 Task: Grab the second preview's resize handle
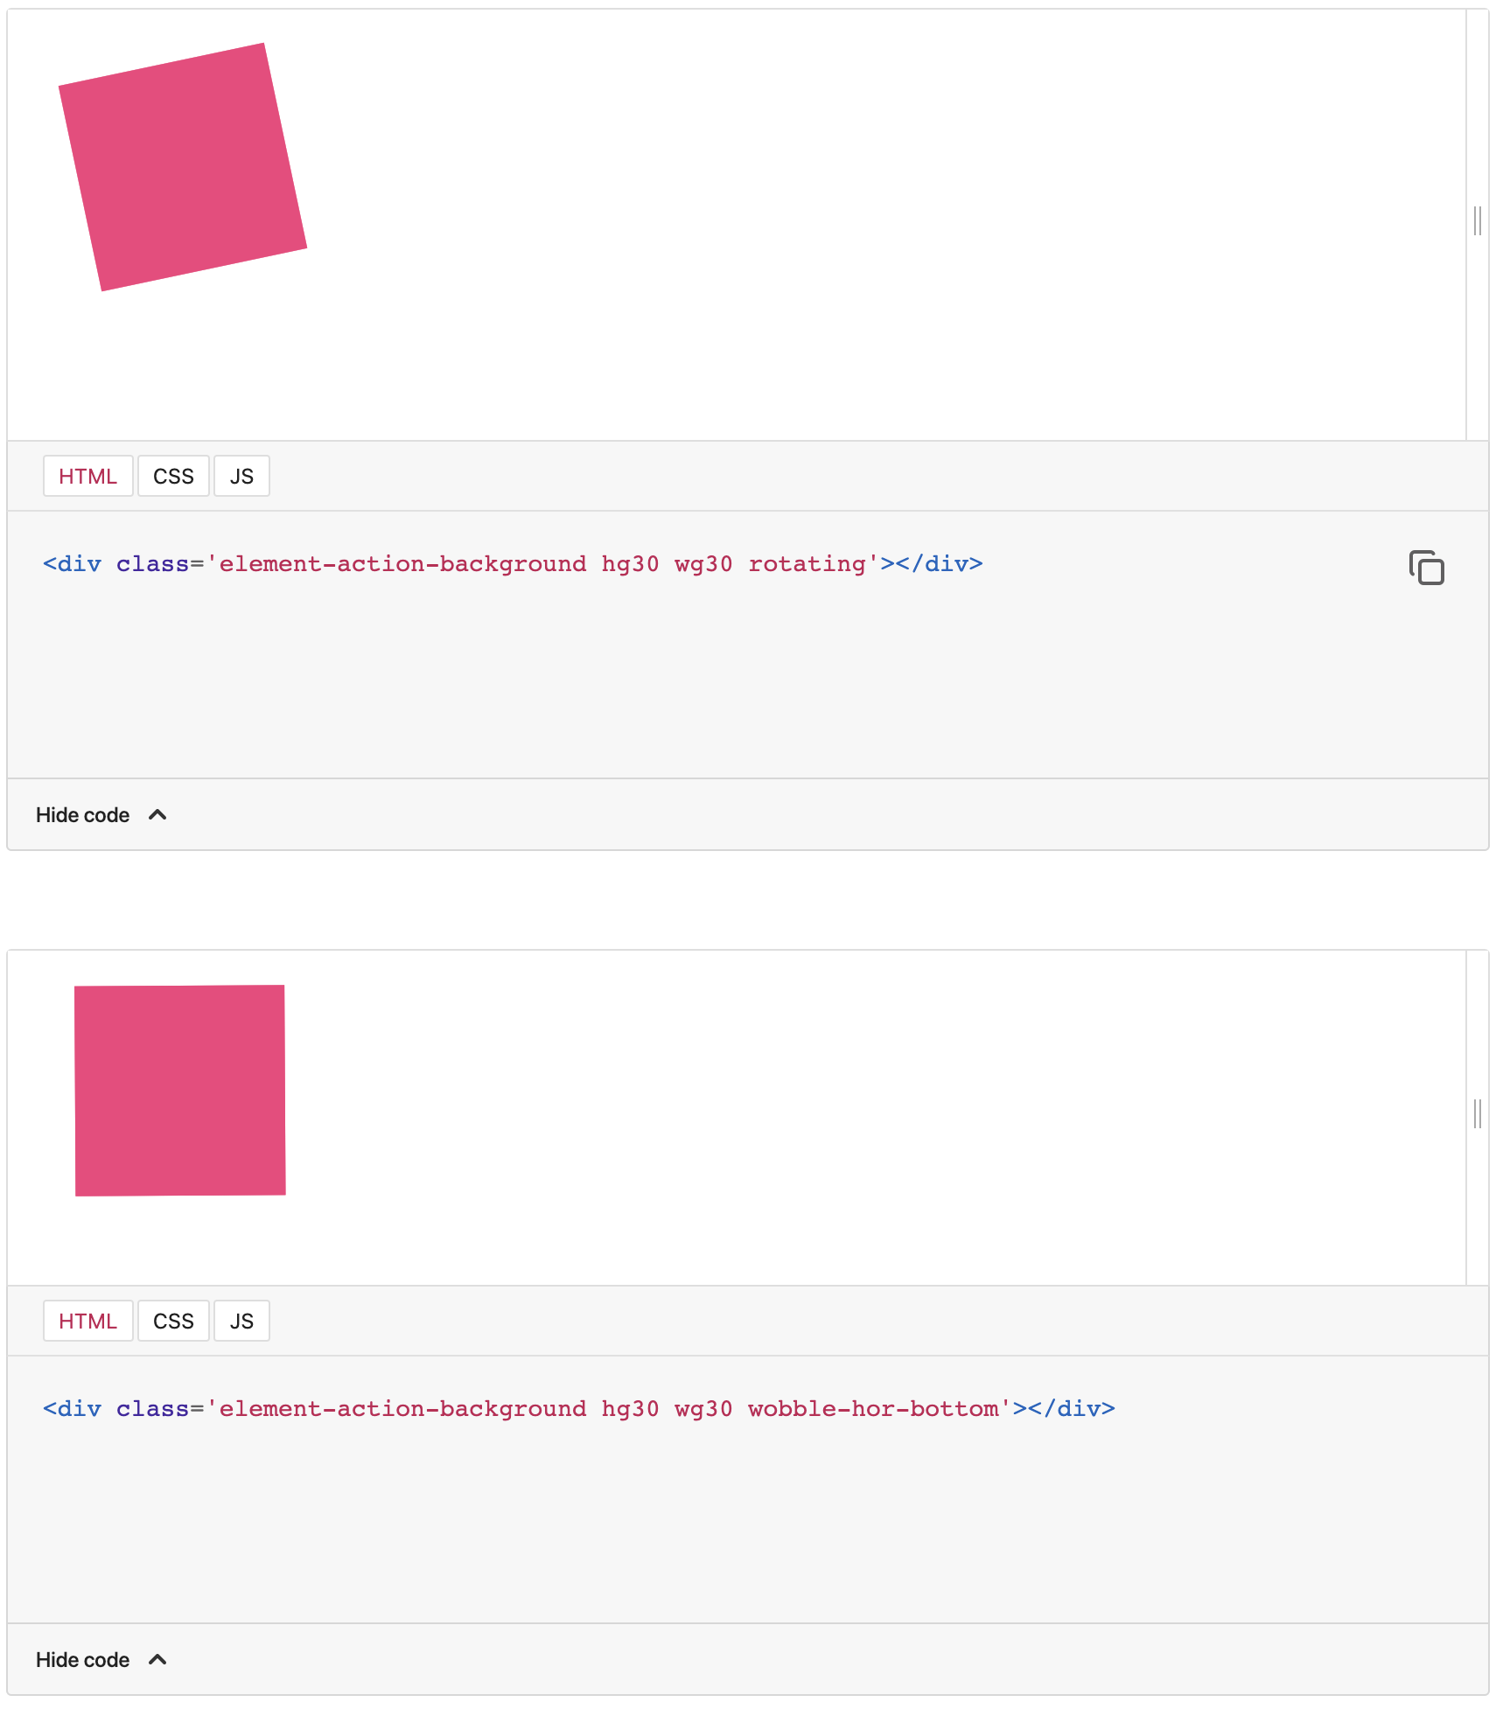pos(1478,1113)
